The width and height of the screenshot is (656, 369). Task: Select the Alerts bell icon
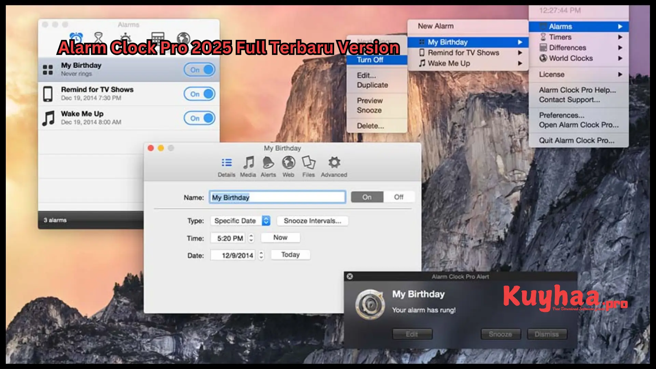[x=268, y=163]
